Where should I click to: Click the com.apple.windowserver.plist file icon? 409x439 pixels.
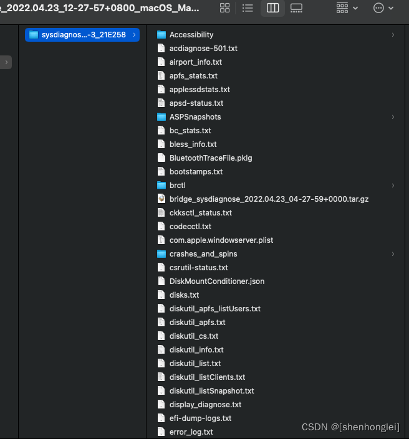click(x=161, y=240)
